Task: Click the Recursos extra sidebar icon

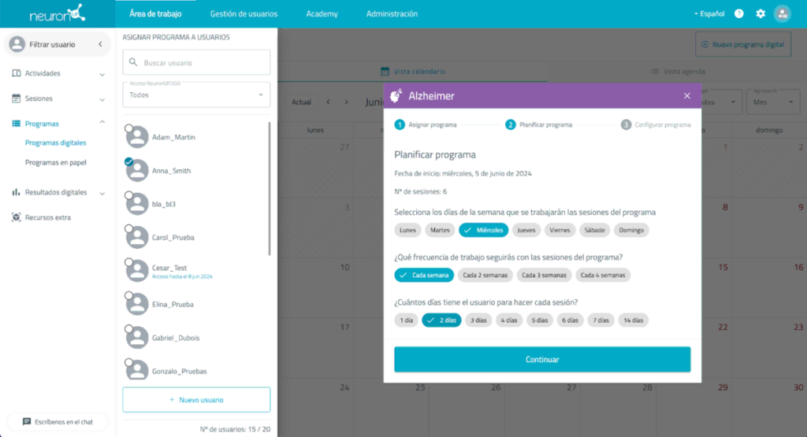Action: point(17,217)
